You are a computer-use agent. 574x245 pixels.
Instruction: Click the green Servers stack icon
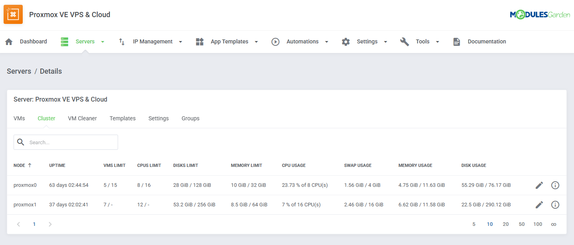[65, 42]
